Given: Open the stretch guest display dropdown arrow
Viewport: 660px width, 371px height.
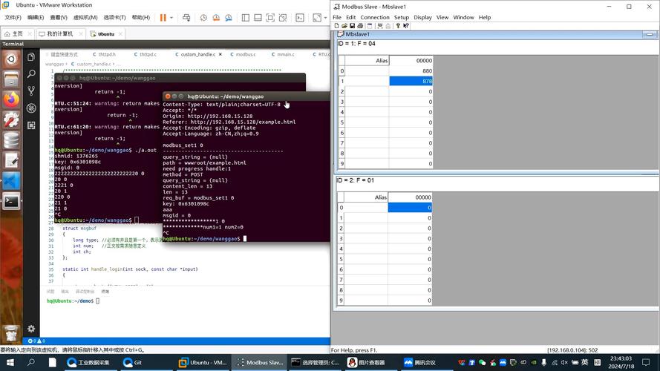Looking at the screenshot, I should point(325,18).
